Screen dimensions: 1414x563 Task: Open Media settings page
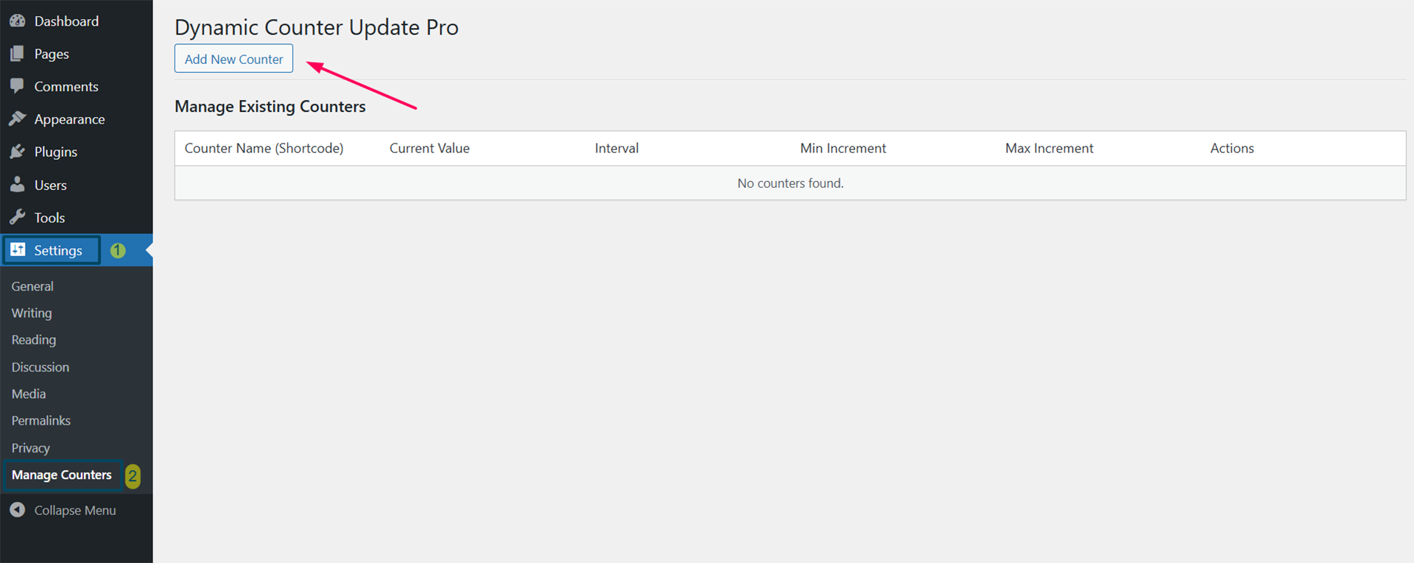29,394
